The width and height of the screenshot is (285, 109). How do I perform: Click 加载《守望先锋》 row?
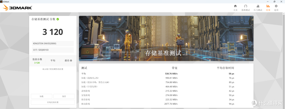tap(166, 87)
